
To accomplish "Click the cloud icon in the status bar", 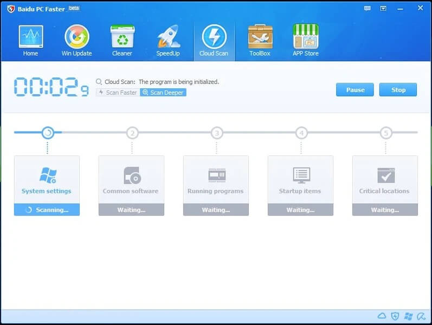I will (382, 316).
